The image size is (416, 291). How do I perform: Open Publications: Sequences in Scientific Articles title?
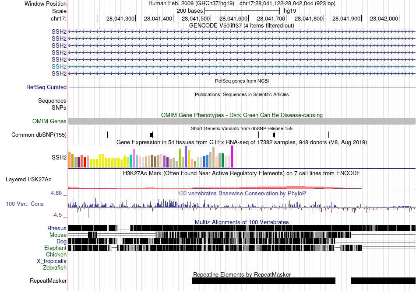click(x=242, y=94)
